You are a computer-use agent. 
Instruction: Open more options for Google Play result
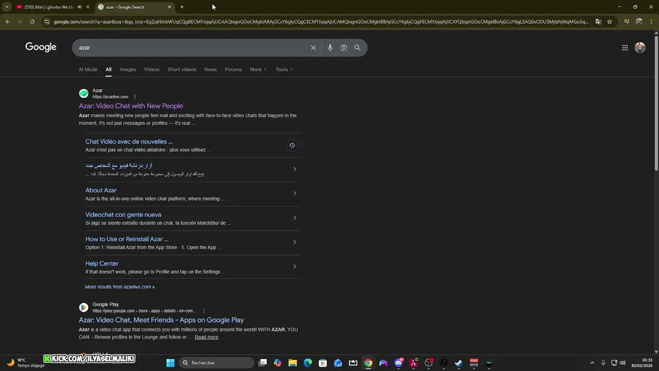204,311
